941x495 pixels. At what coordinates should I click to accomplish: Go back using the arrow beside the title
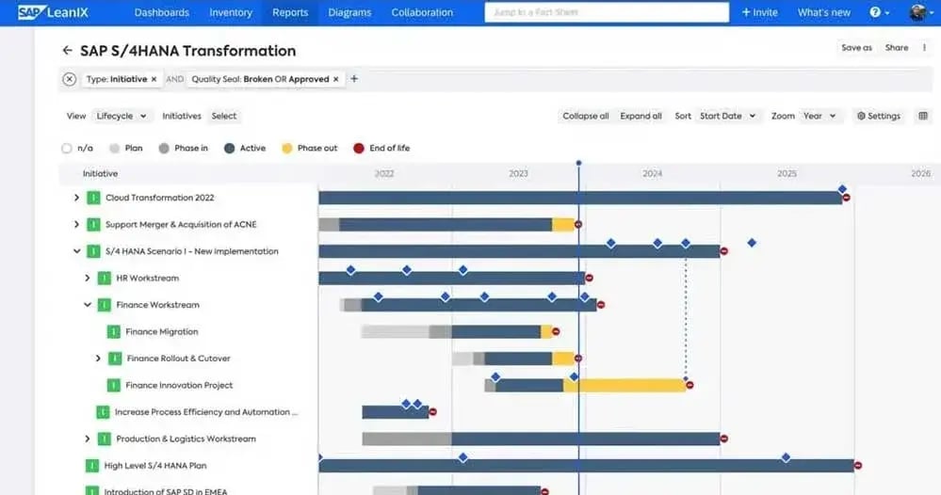pyautogui.click(x=67, y=51)
